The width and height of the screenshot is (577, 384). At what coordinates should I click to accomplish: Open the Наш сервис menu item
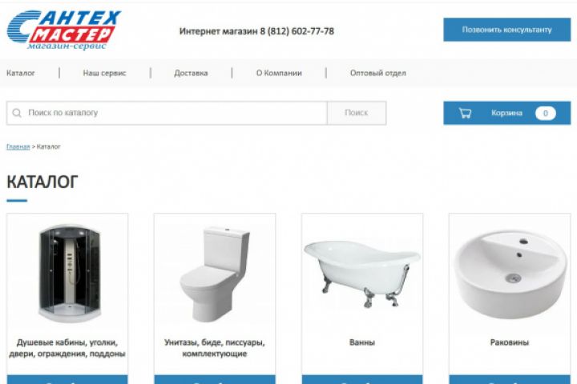[x=104, y=73]
